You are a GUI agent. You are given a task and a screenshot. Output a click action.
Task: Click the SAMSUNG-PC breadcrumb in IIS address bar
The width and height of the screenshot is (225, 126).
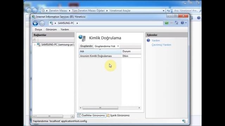click(66, 23)
